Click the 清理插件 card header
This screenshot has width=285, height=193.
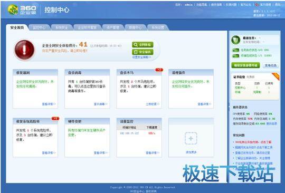point(191,73)
